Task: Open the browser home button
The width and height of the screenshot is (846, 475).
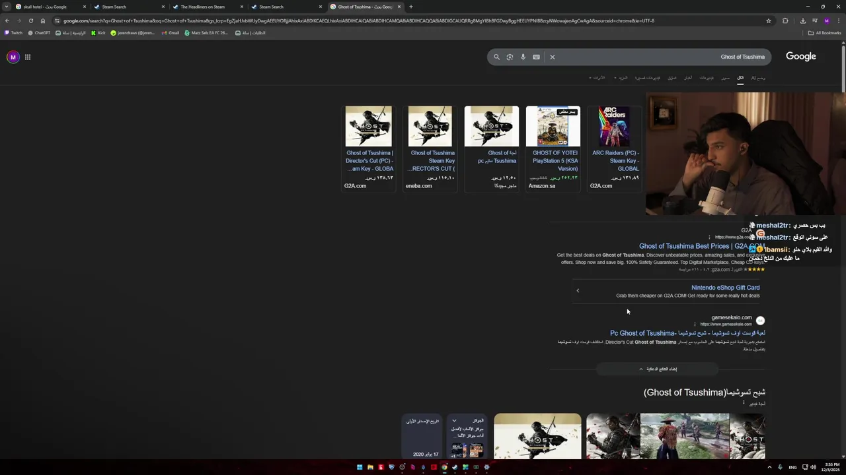Action: click(42, 20)
